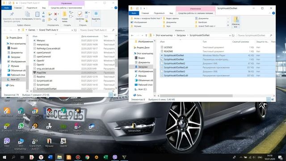This screenshot has width=286, height=161.
Task: Expand the extract destinations gallery in ScriptHookVDotNet ribbon
Action: pyautogui.click(x=228, y=26)
